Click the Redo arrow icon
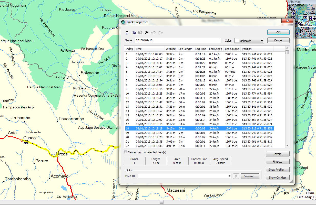 [160, 32]
